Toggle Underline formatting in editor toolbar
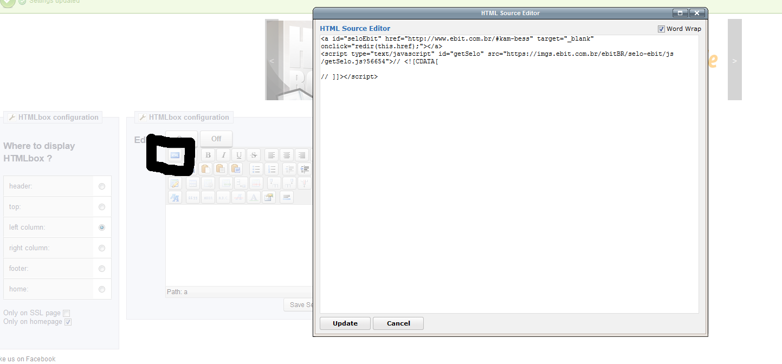The width and height of the screenshot is (782, 364). [238, 155]
